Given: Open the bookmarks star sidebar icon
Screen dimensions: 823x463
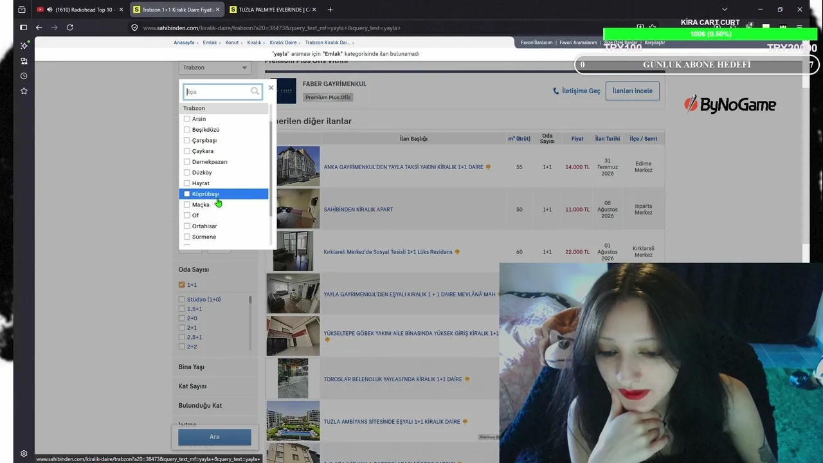Looking at the screenshot, I should pos(24,91).
